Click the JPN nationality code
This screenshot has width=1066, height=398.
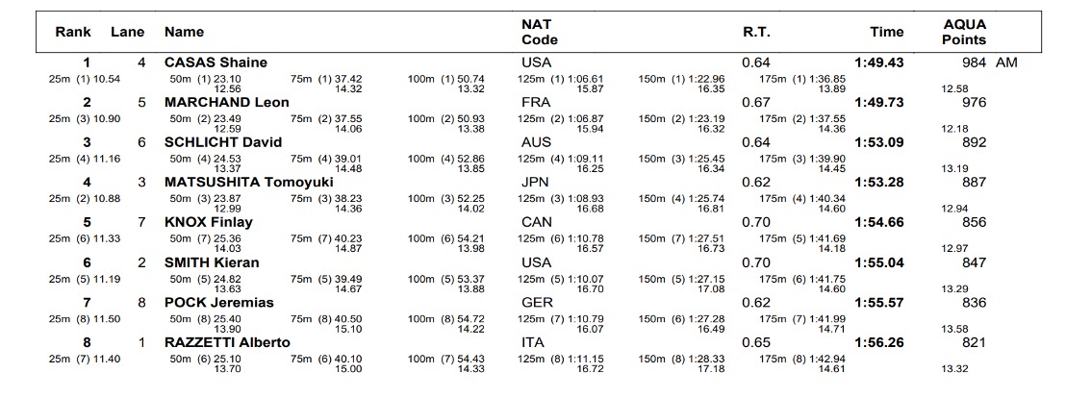tap(535, 182)
